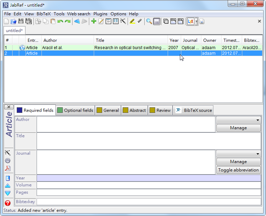Select the Aracil et al. entry row
This screenshot has width=266, height=216.
point(133,48)
